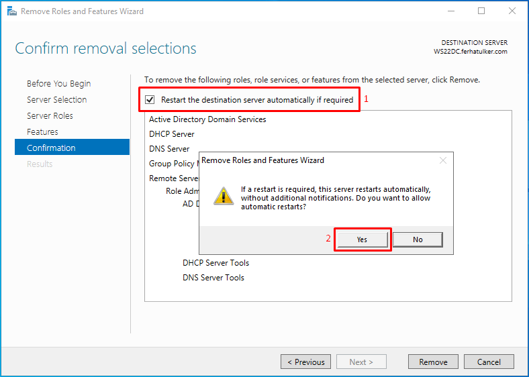
Task: Decline automatic restarts with No
Action: point(418,239)
